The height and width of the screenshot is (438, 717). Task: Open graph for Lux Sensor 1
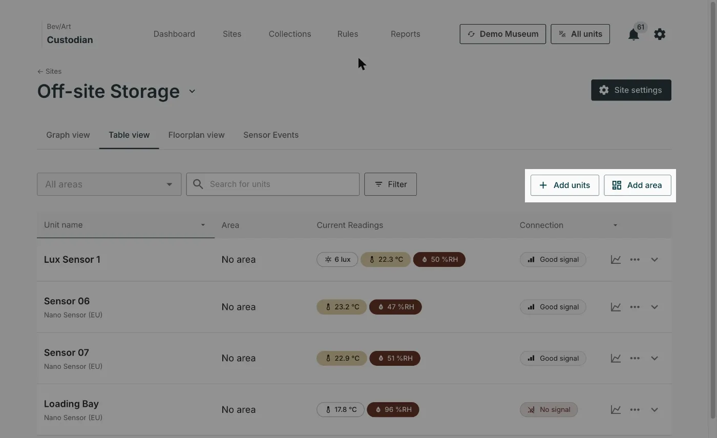616,260
